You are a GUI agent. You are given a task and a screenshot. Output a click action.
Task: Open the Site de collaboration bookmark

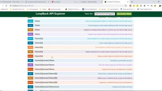click(x=90, y=9)
